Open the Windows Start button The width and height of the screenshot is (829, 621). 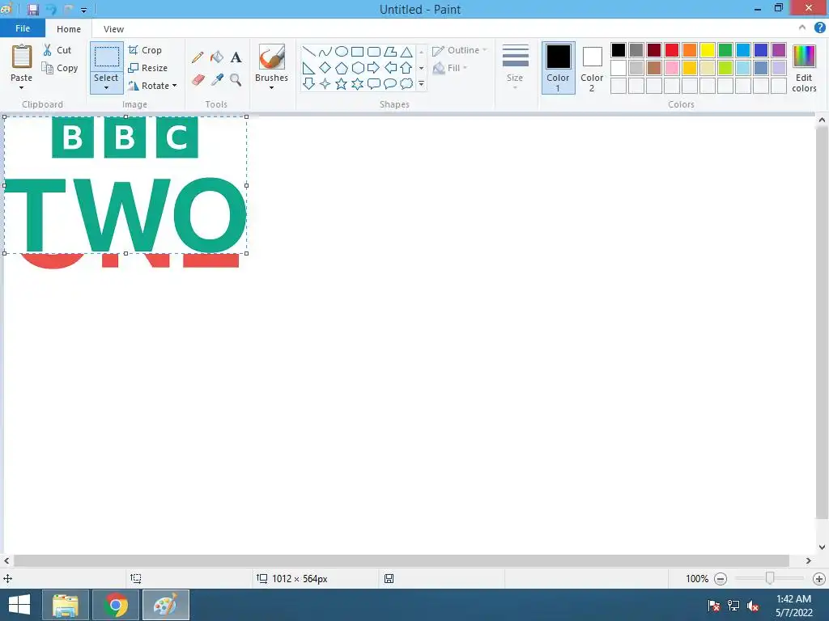[19, 605]
